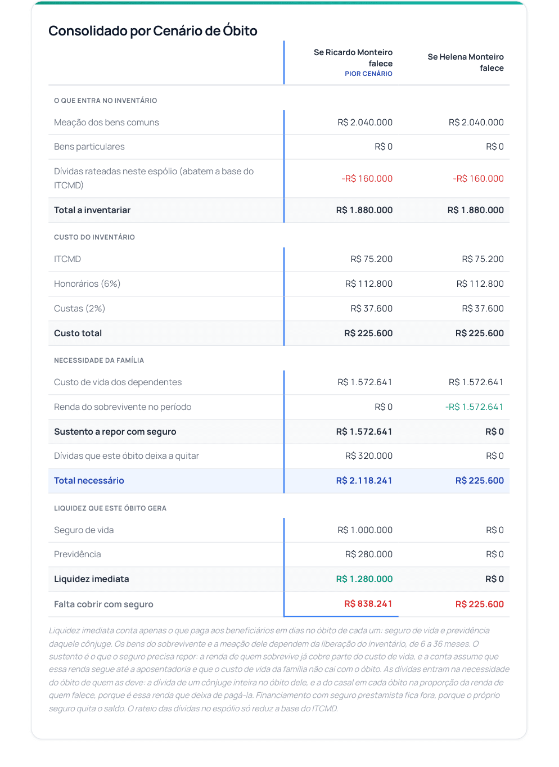Image resolution: width=559 pixels, height=767 pixels.
Task: Click the 'Consolidado por Cenário de Óbito' heading
Action: point(153,31)
